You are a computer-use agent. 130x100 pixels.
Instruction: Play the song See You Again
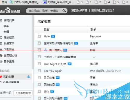point(53,71)
